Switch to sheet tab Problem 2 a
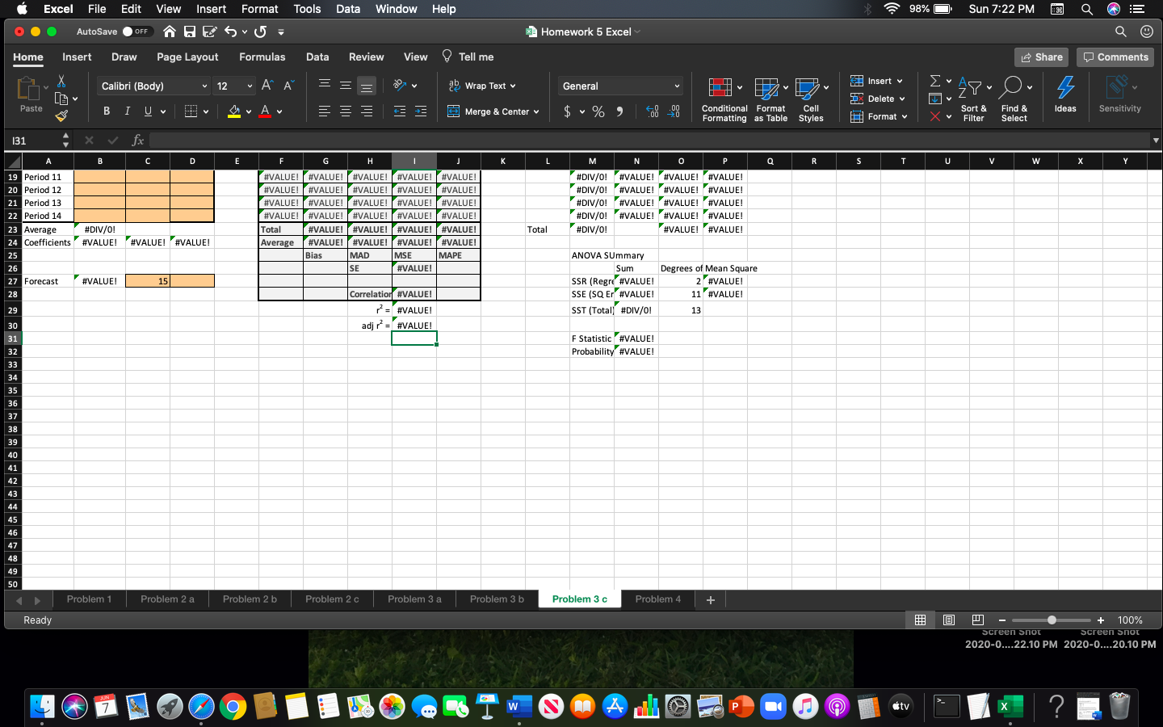 pyautogui.click(x=167, y=599)
